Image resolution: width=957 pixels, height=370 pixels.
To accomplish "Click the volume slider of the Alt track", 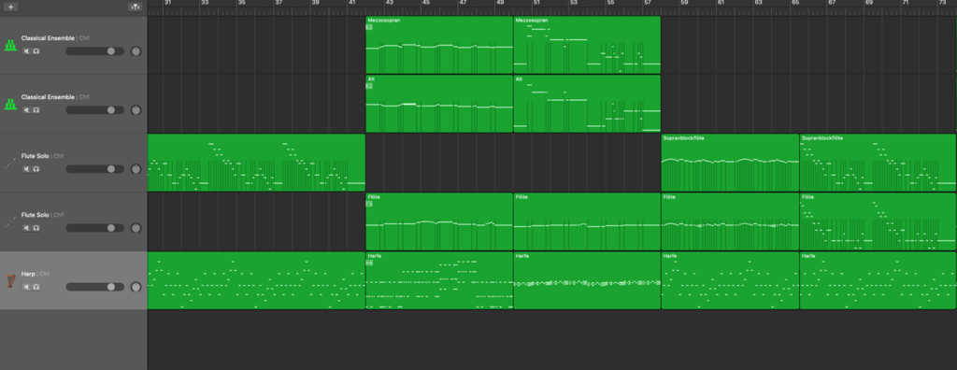I will click(x=94, y=110).
